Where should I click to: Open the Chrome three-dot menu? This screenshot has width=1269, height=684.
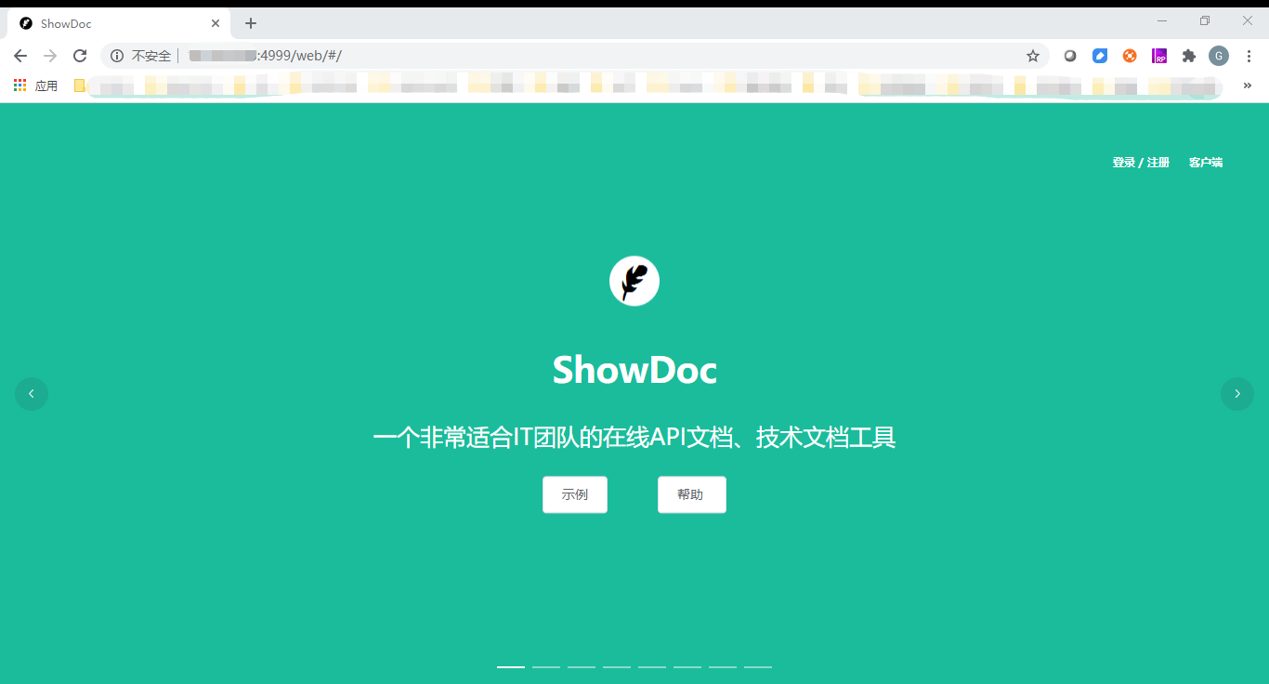coord(1249,56)
